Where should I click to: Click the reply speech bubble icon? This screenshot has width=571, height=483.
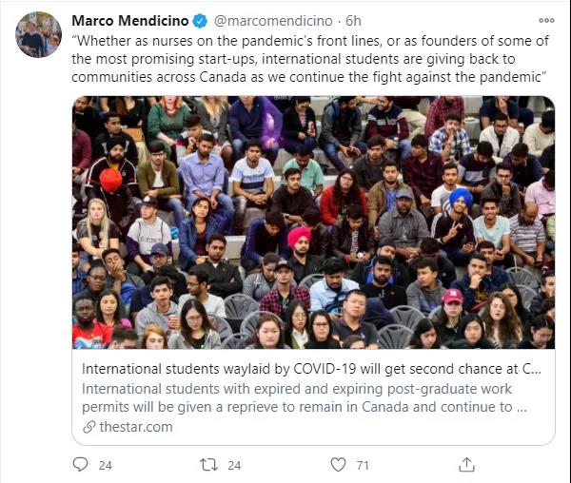pyautogui.click(x=80, y=464)
